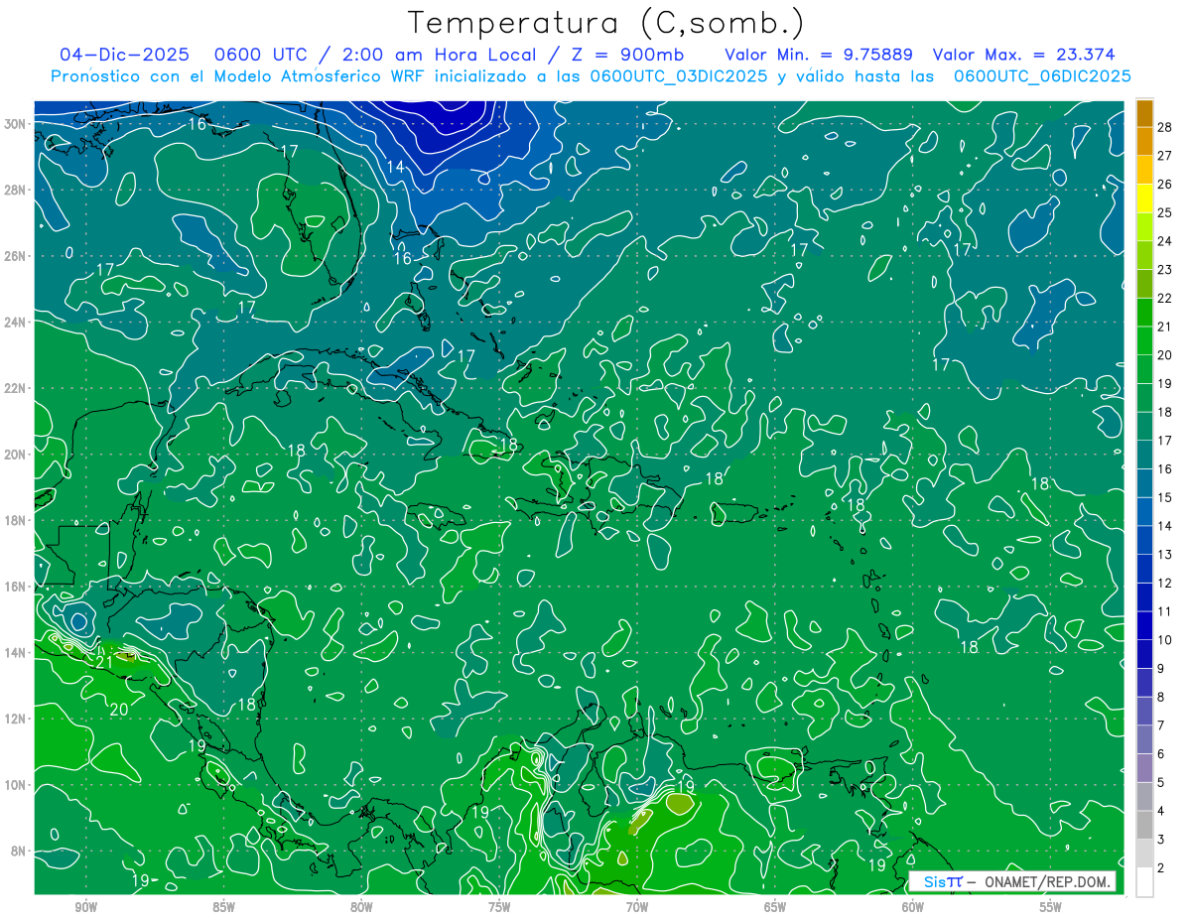Screen dimensions: 1191x920
Task: Click the '0600 UTC' time in the date line
Action: [x=261, y=55]
